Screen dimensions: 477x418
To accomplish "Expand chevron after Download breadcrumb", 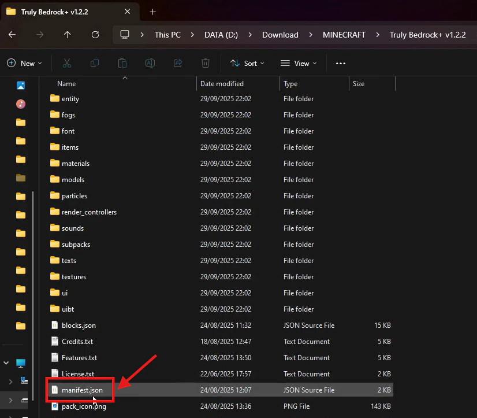I will [311, 35].
